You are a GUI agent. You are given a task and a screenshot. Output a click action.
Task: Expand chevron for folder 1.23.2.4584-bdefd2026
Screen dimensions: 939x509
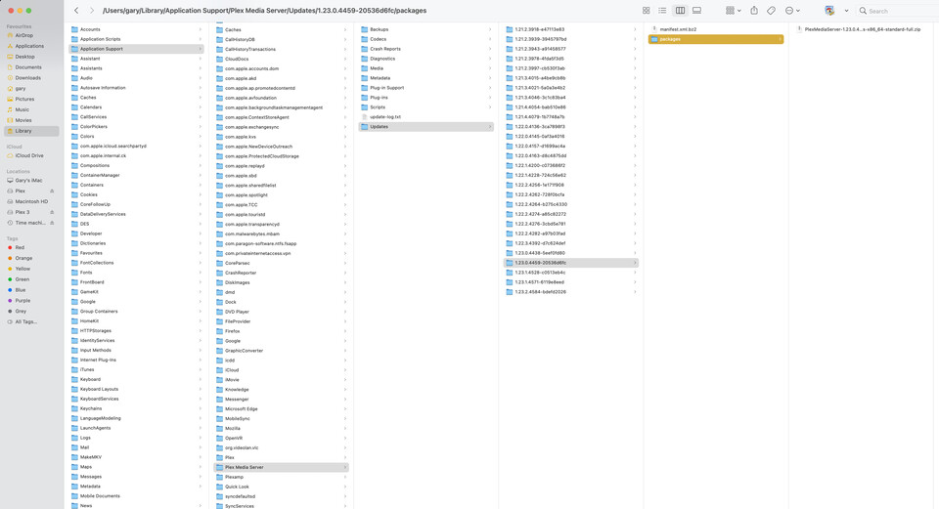pyautogui.click(x=635, y=292)
